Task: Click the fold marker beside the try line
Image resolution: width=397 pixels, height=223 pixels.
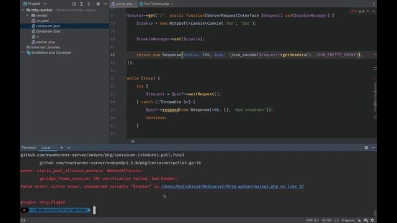Action: click(x=125, y=86)
